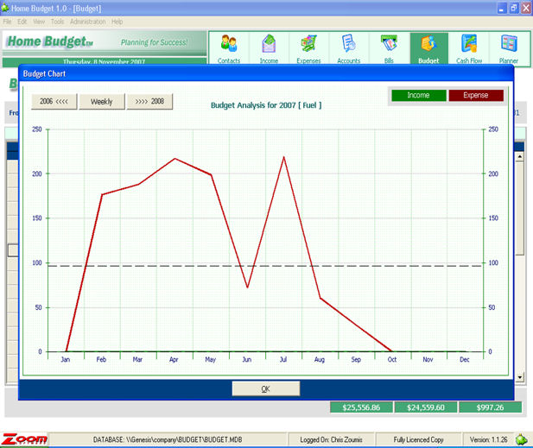The image size is (533, 448).
Task: Click the scrollbar up arrow behind chart
Action: pyautogui.click(x=519, y=156)
